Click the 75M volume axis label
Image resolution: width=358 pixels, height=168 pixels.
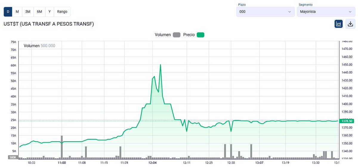13,42
